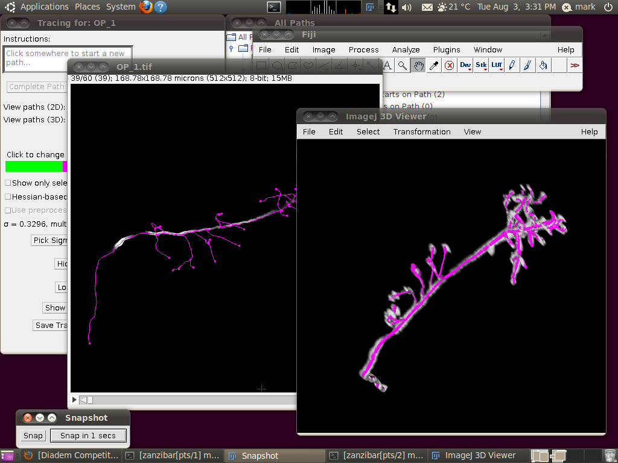Open the Image menu in Fiji
The width and height of the screenshot is (618, 463).
323,50
